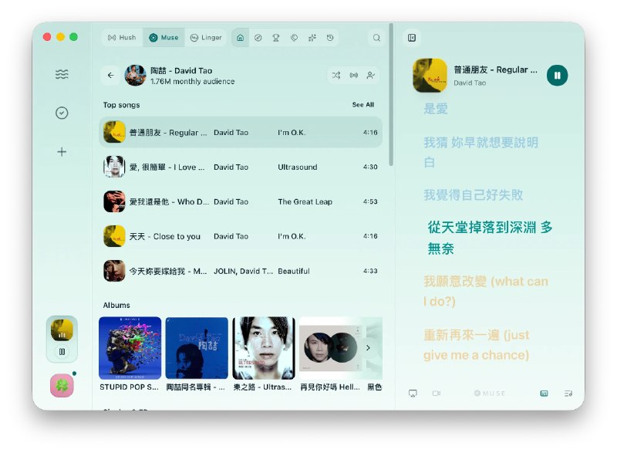Click the yellow minimize window button

click(60, 37)
